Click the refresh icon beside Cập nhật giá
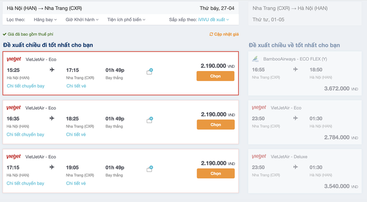 pos(211,34)
